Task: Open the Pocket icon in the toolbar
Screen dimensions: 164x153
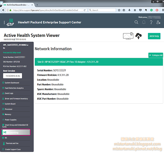Action: (x=140, y=10)
